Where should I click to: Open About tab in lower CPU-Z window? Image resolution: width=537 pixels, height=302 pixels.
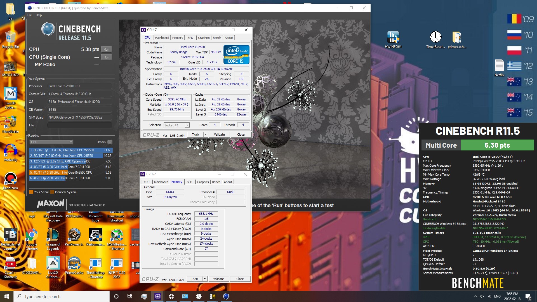228,182
